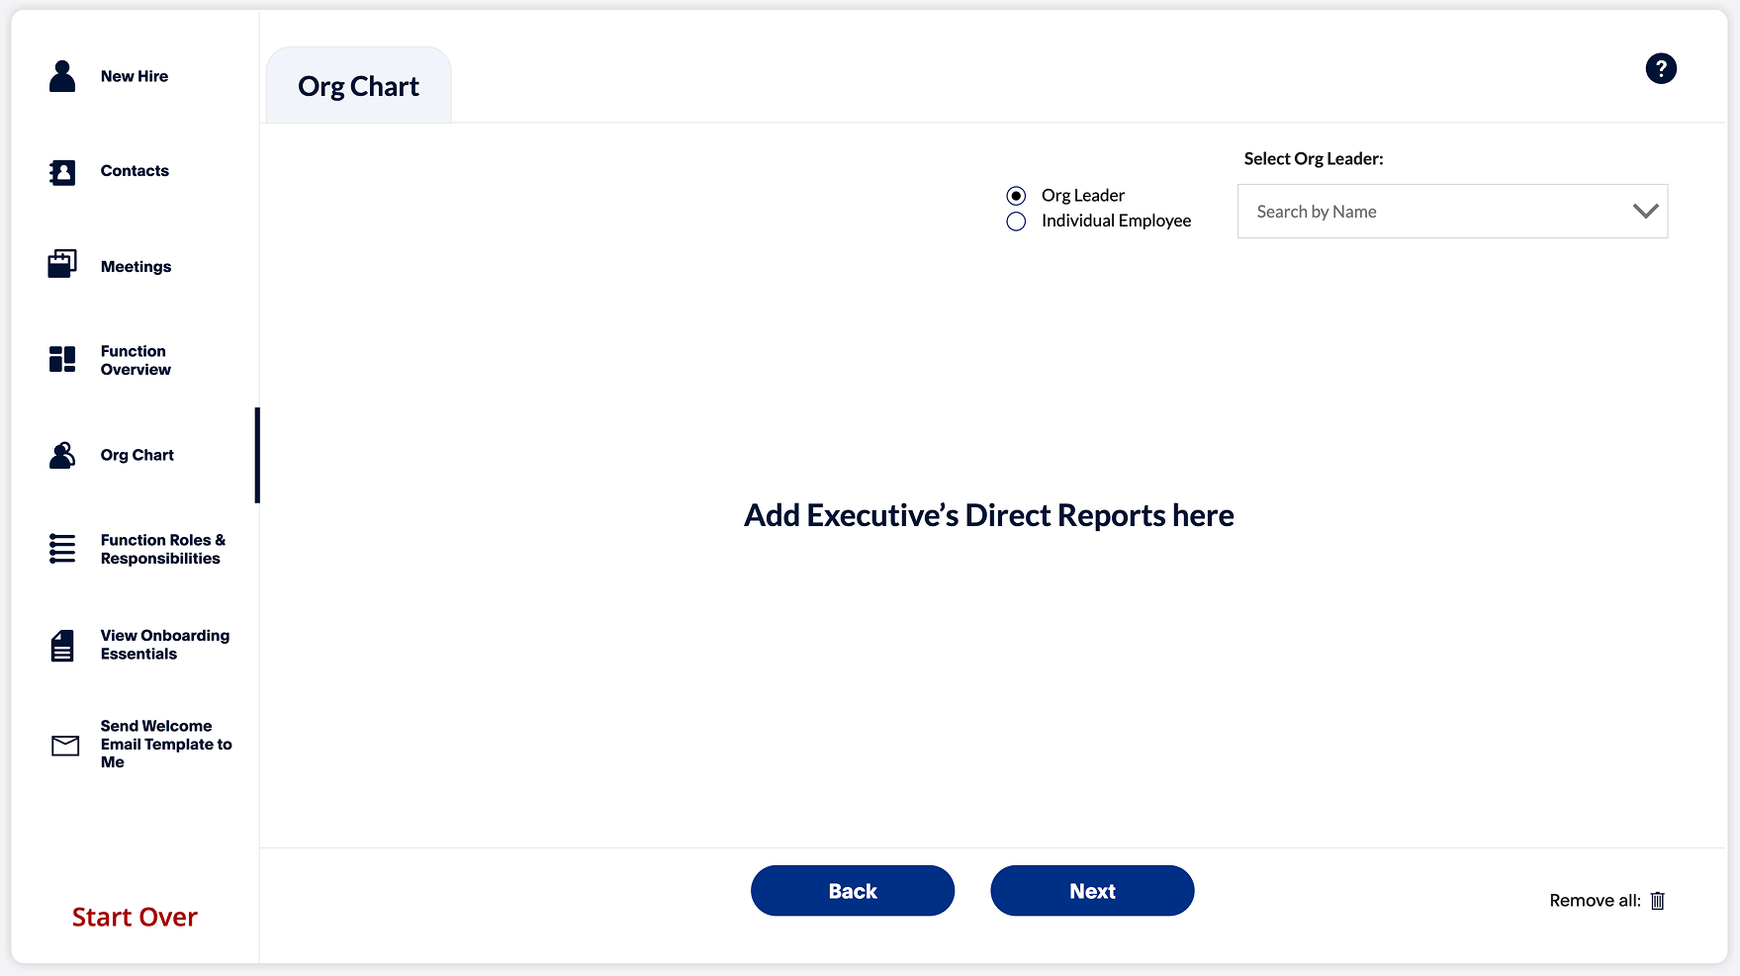Open the View Onboarding Essentials document icon
The height and width of the screenshot is (976, 1740).
point(62,646)
